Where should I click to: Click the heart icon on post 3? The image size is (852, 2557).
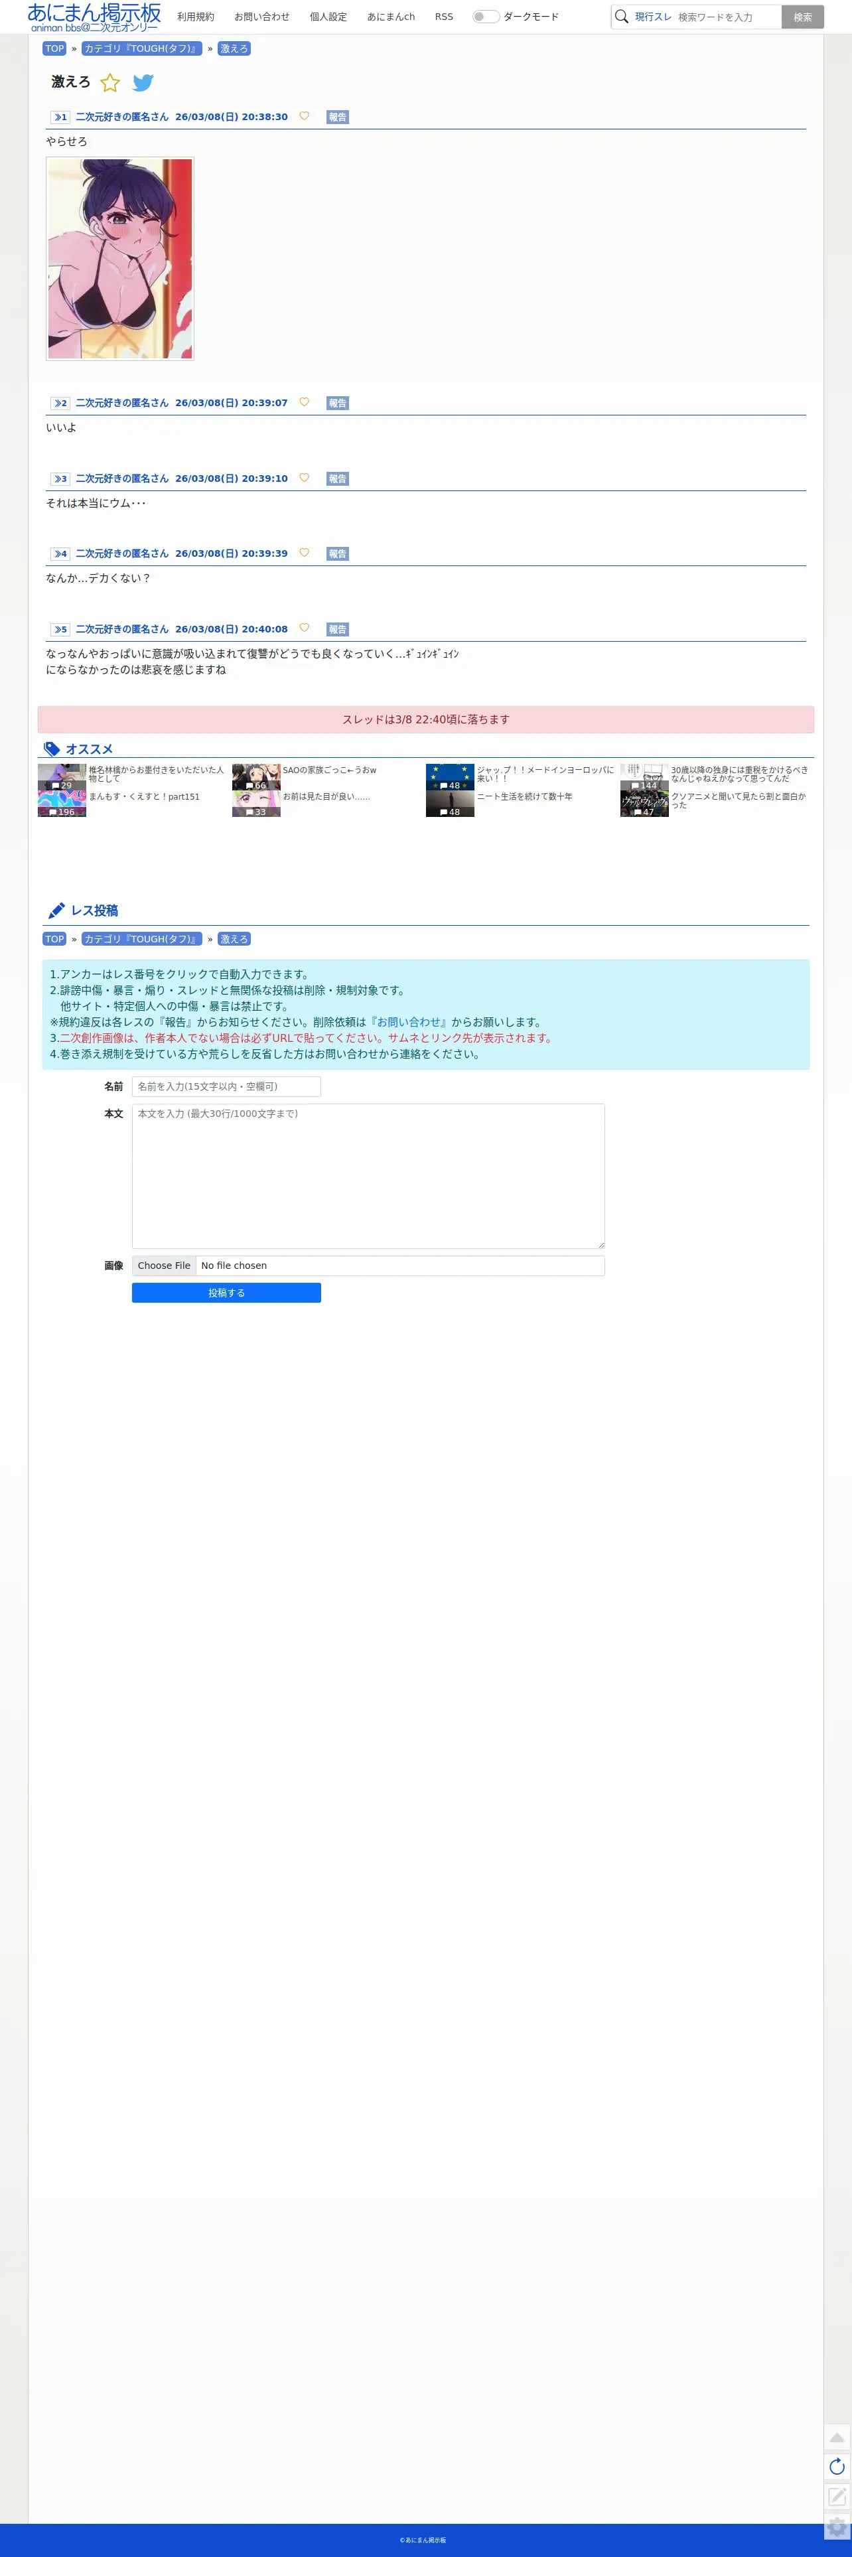click(304, 477)
